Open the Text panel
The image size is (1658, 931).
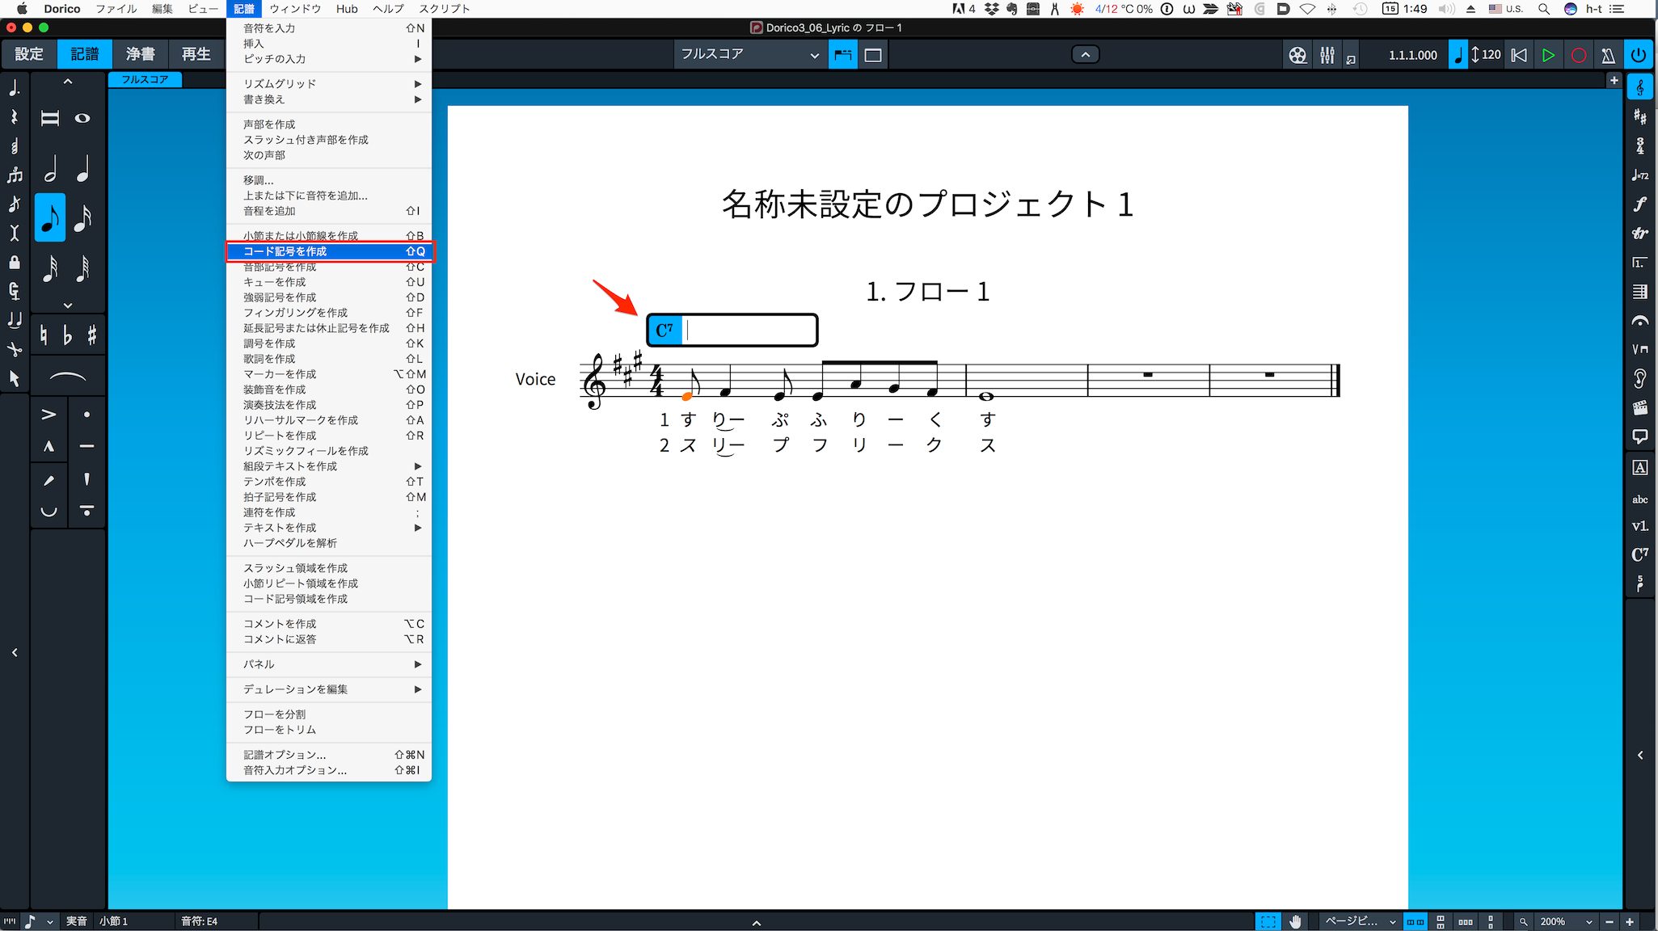pyautogui.click(x=1639, y=468)
